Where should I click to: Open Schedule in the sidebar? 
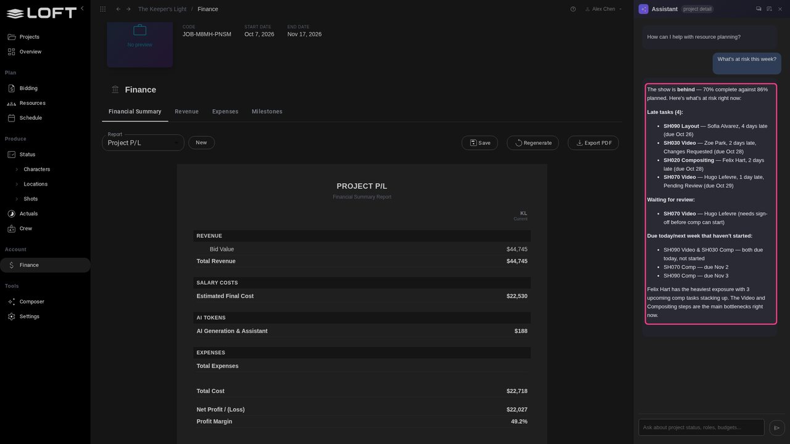click(45, 118)
